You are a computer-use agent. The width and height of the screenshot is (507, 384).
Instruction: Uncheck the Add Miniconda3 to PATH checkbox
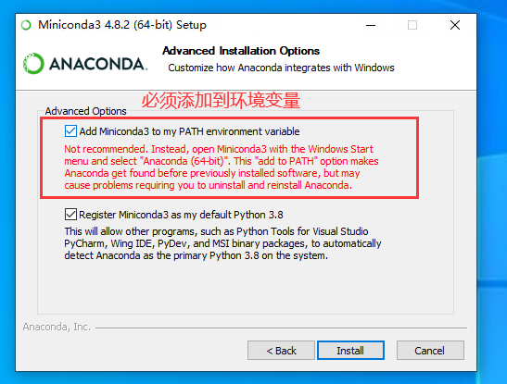pyautogui.click(x=70, y=131)
